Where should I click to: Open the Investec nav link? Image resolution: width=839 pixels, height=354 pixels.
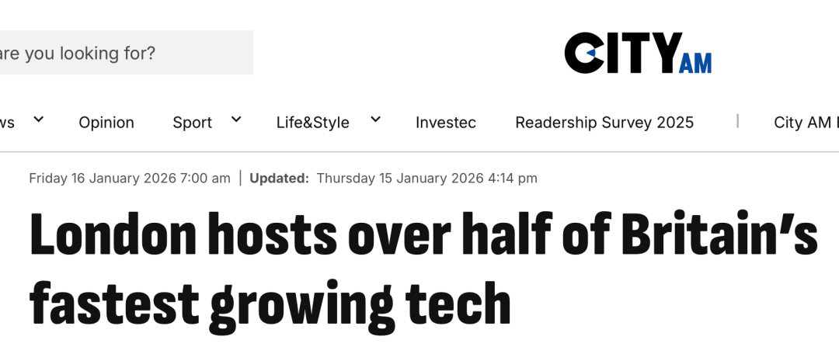[446, 123]
